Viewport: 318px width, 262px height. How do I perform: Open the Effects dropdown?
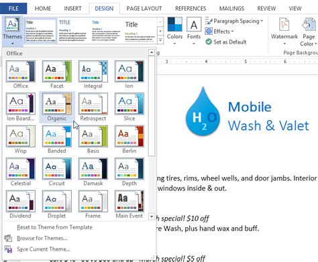219,31
